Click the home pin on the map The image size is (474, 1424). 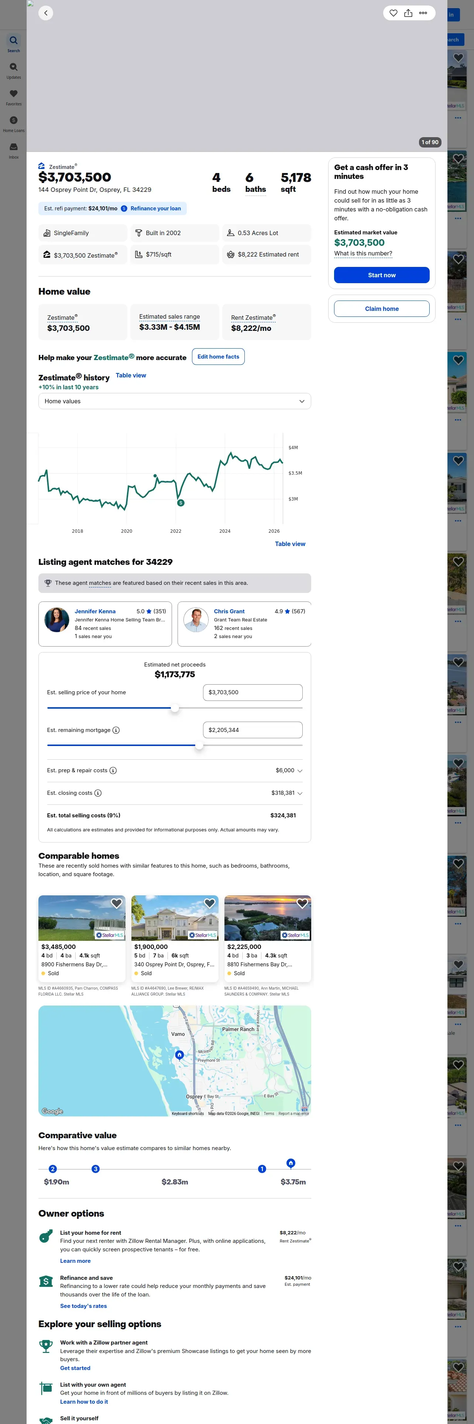179,1055
